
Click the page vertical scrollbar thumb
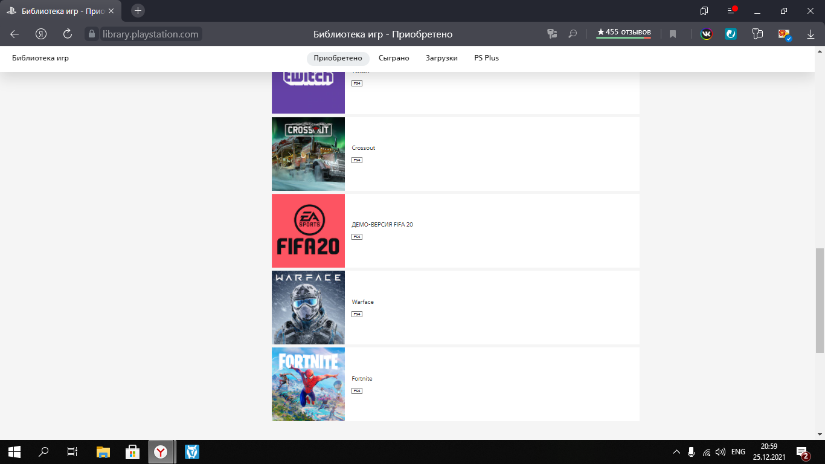[x=820, y=300]
